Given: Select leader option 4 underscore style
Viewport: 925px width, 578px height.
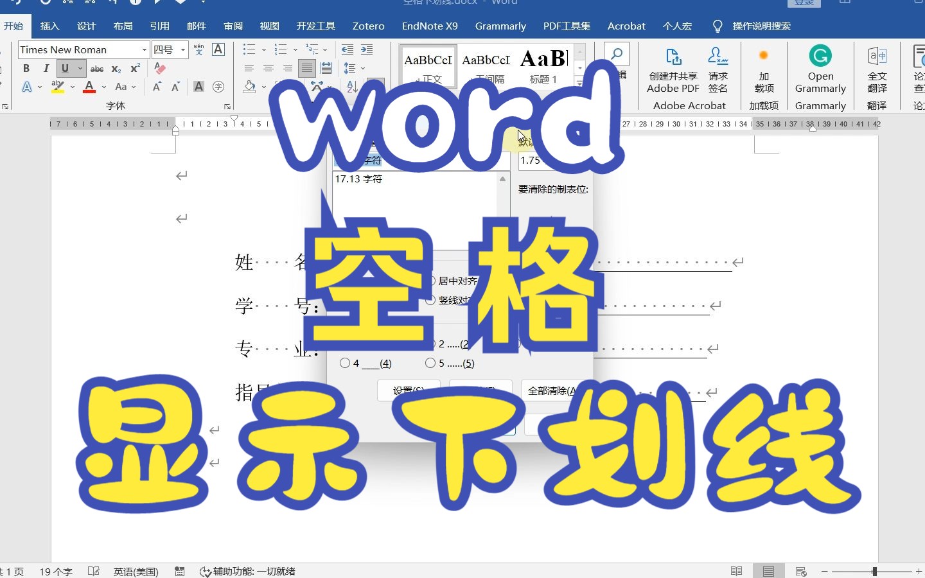Looking at the screenshot, I should click(x=345, y=363).
